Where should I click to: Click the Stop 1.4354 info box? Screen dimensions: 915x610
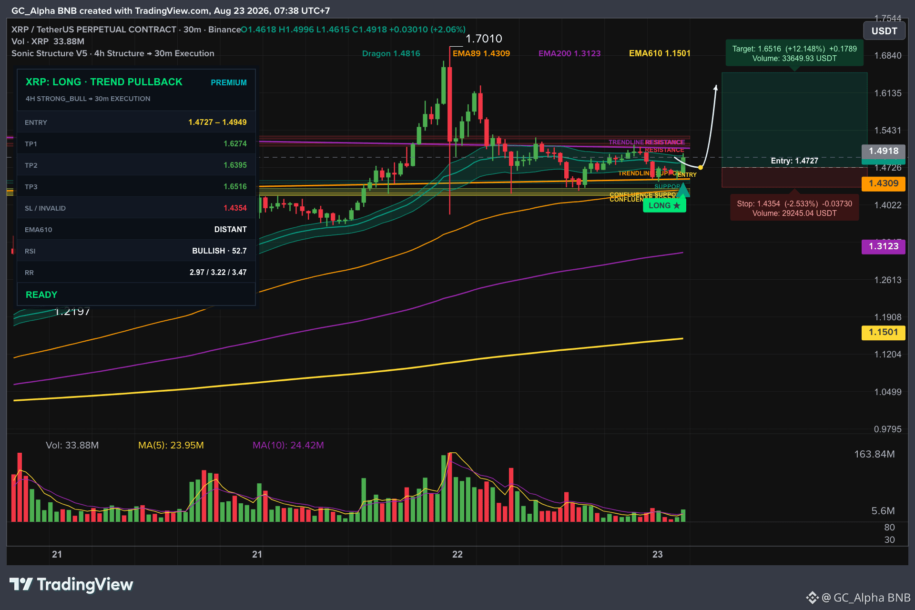tap(794, 208)
